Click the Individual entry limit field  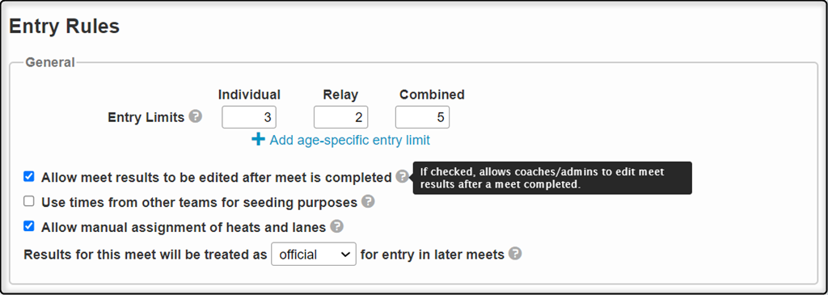[x=249, y=117]
